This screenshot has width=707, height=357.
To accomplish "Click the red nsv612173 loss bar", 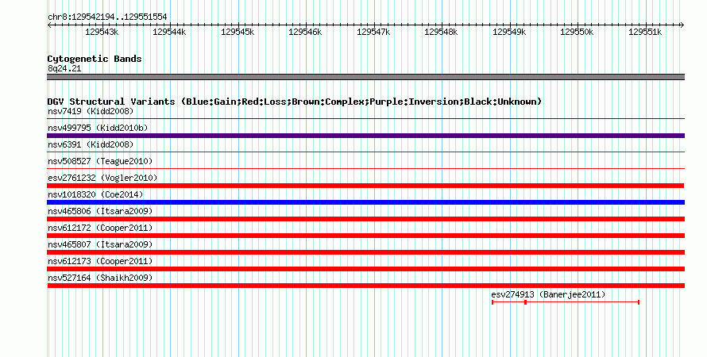I will 365,269.
